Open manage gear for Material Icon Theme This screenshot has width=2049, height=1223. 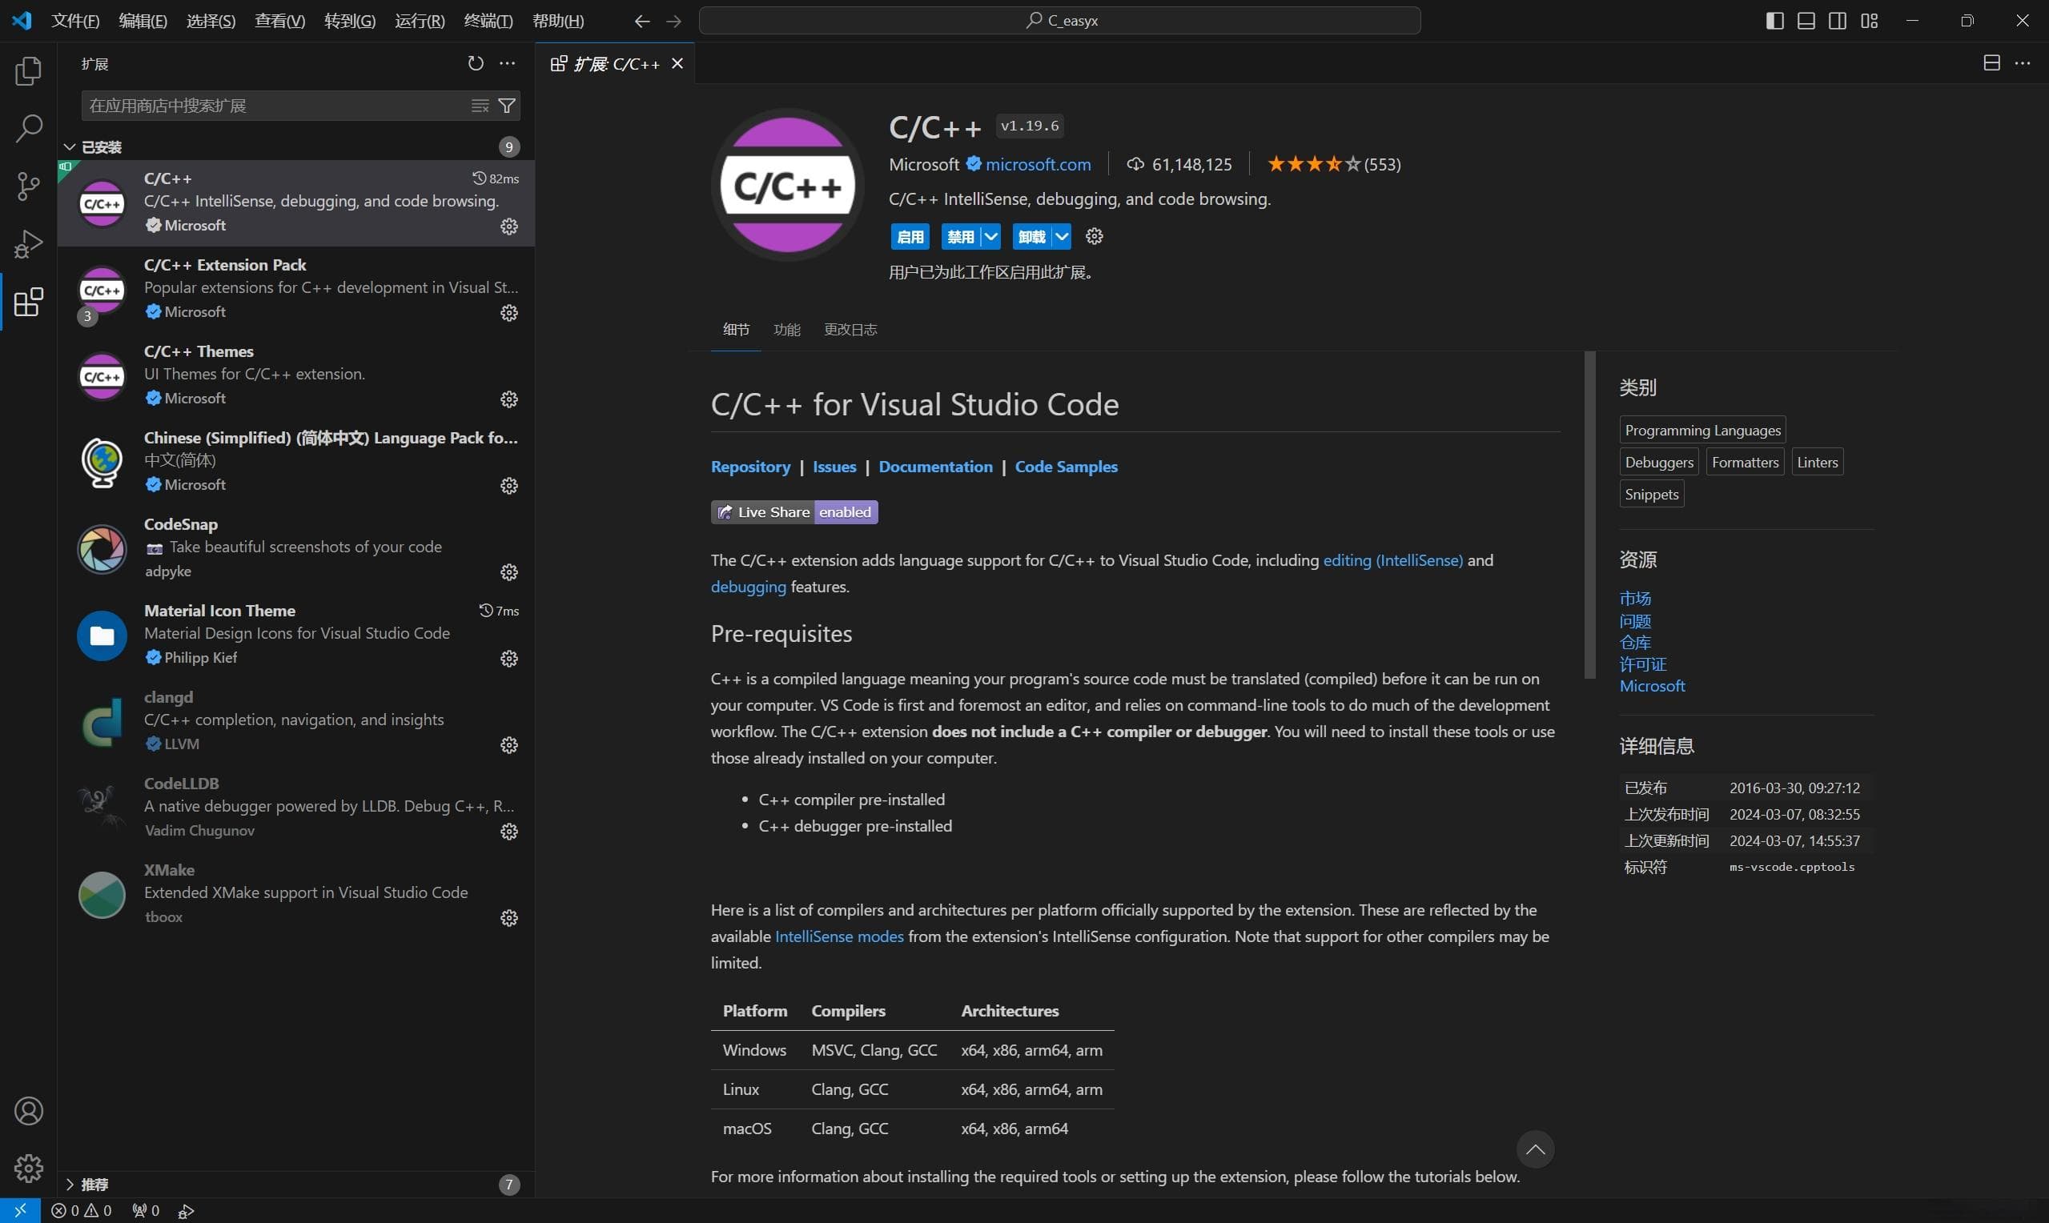coord(509,659)
